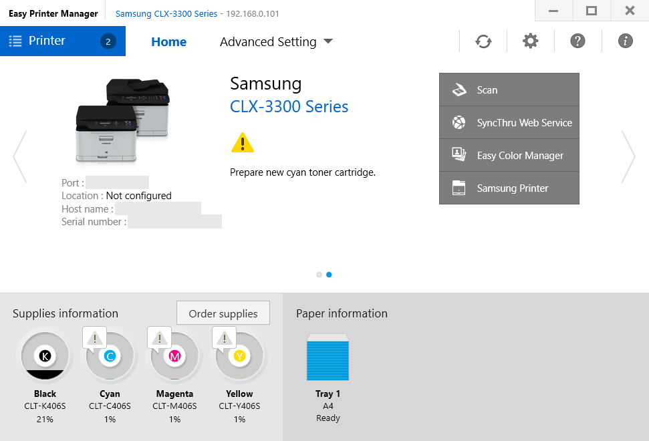Select the first page indicator dot
This screenshot has width=649, height=441.
tap(319, 275)
